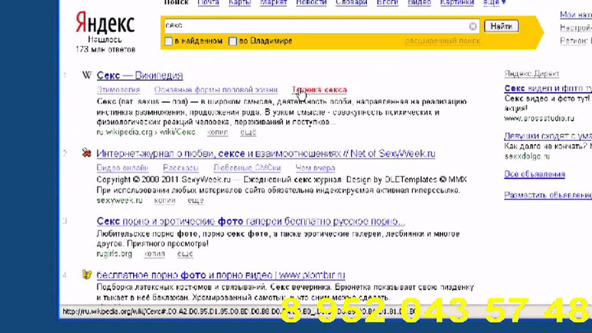Open the Википедия result title link
Image resolution: width=592 pixels, height=333 pixels.
(x=140, y=75)
